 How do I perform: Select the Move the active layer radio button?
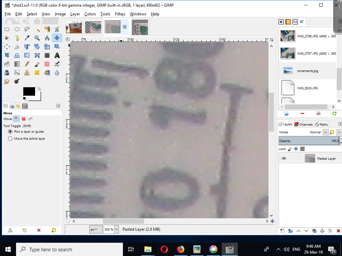[x=10, y=139]
